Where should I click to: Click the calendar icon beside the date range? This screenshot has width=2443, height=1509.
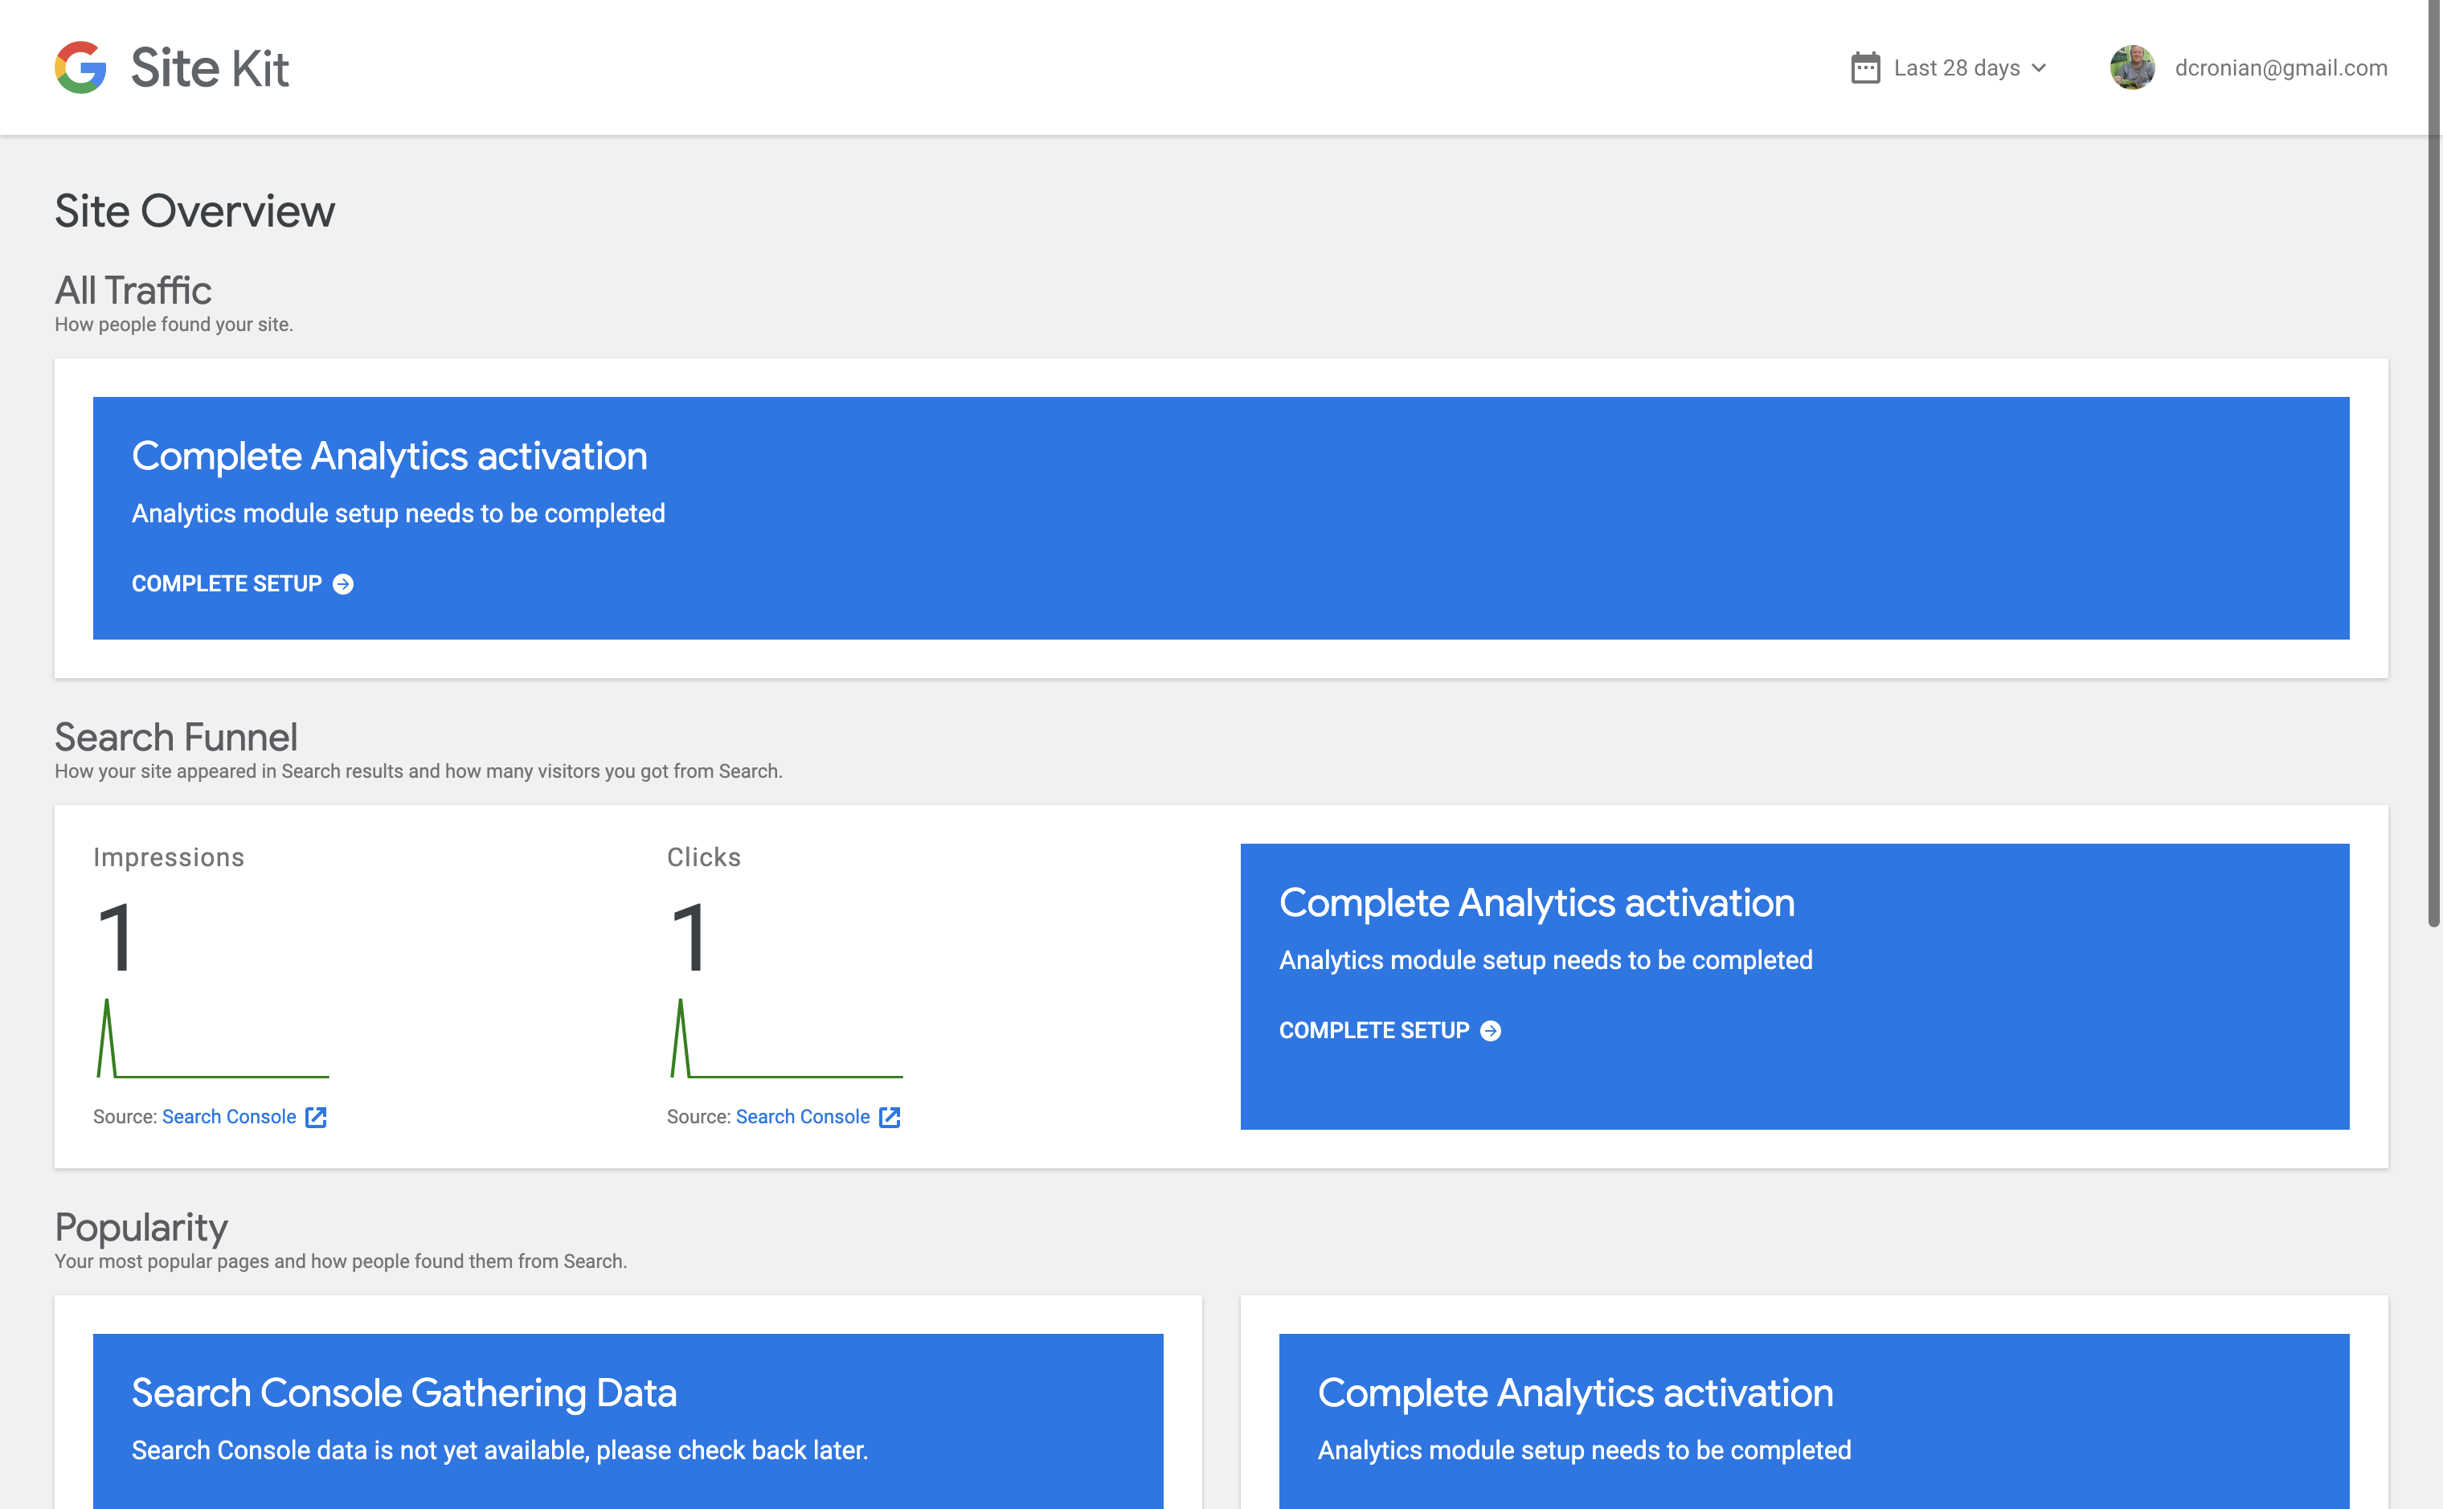pyautogui.click(x=1865, y=67)
